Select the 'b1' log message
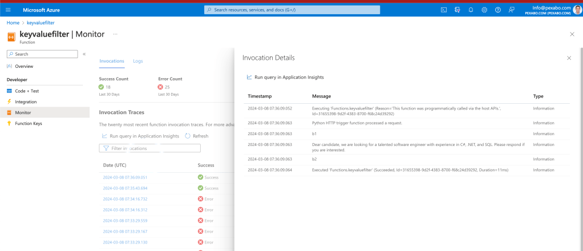 click(314, 133)
